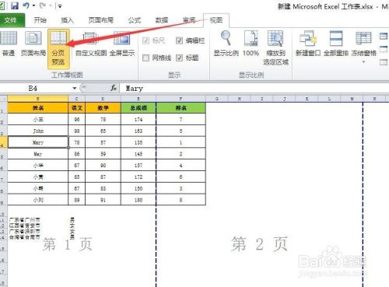Switch to 全屏显示 (Full Screen)
Image resolution: width=389 pixels, height=287 pixels.
(122, 44)
